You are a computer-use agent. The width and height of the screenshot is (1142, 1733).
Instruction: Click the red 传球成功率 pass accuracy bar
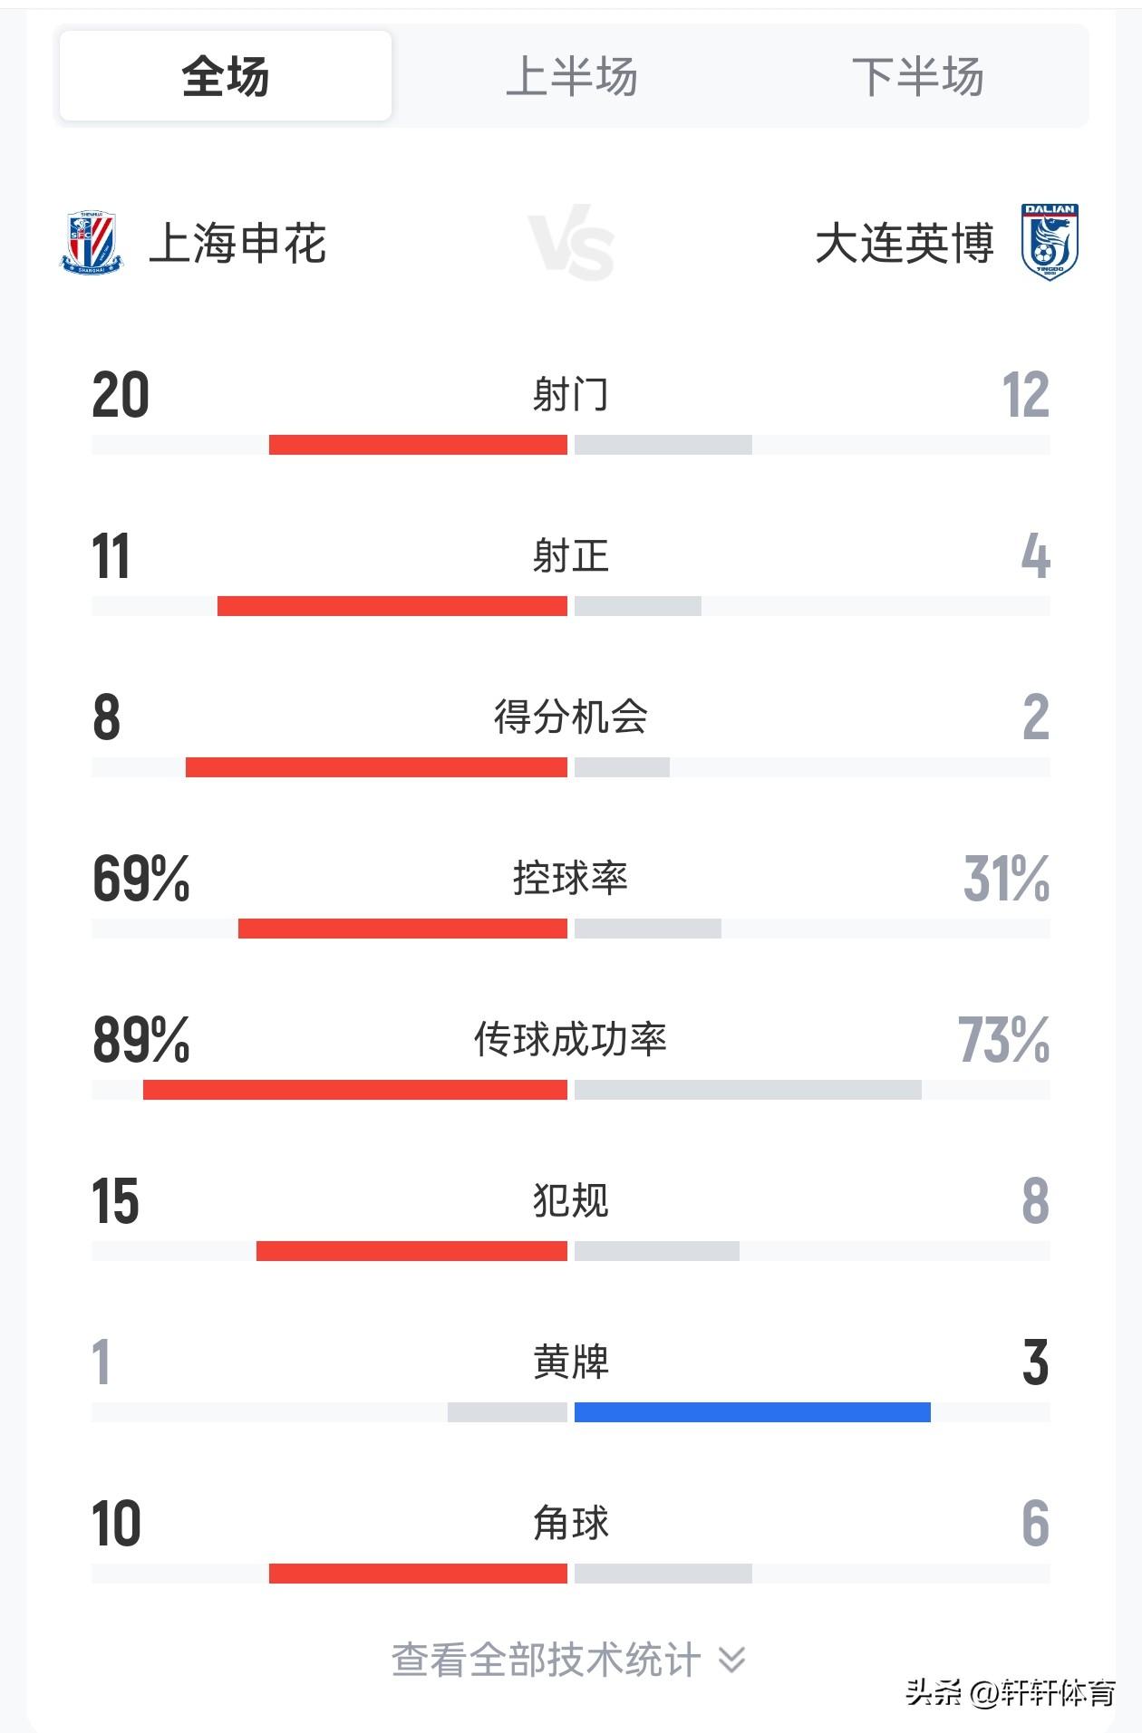pos(355,1090)
